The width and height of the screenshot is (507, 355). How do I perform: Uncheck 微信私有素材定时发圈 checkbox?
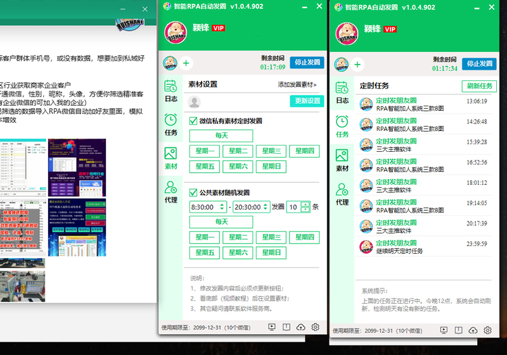click(193, 121)
